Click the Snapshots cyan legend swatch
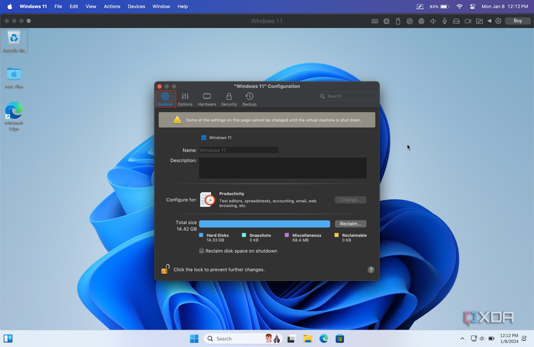The height and width of the screenshot is (347, 534). (244, 235)
